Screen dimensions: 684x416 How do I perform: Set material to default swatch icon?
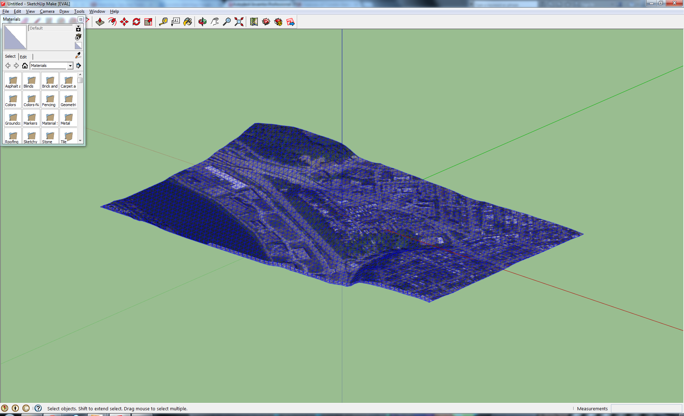pyautogui.click(x=78, y=46)
